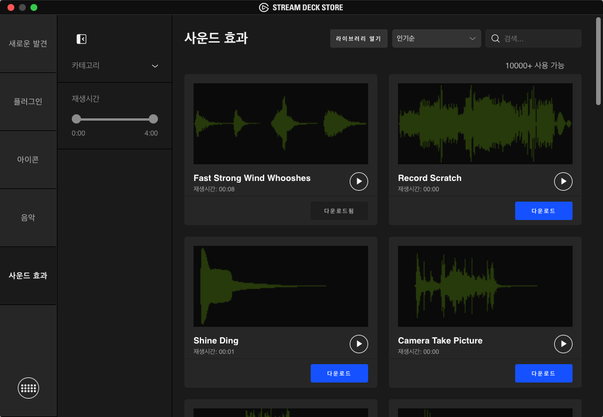
Task: Click the Fast Strong Wind Whooshes title
Action: 252,178
